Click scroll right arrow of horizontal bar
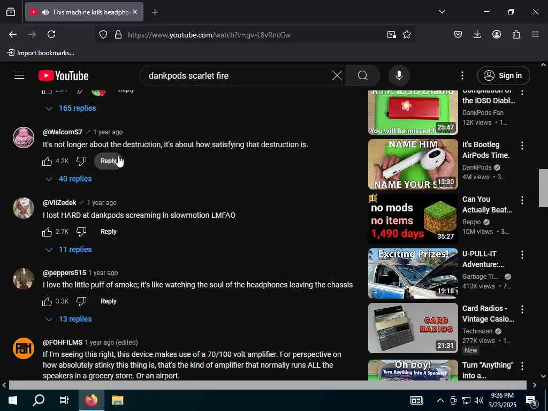The height and width of the screenshot is (411, 548). (x=535, y=385)
